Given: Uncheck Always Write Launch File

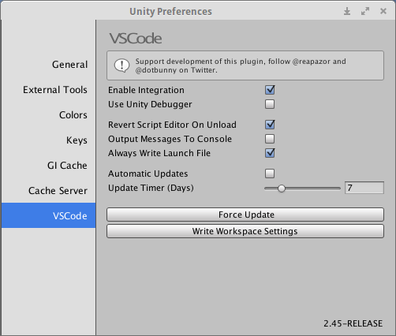Looking at the screenshot, I should (x=270, y=153).
